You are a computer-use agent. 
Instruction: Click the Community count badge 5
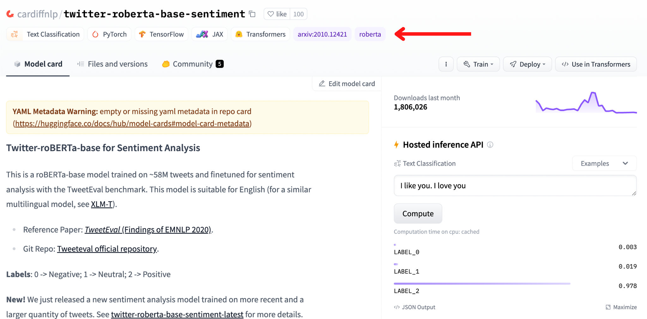click(x=220, y=64)
